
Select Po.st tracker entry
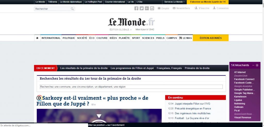237,110
